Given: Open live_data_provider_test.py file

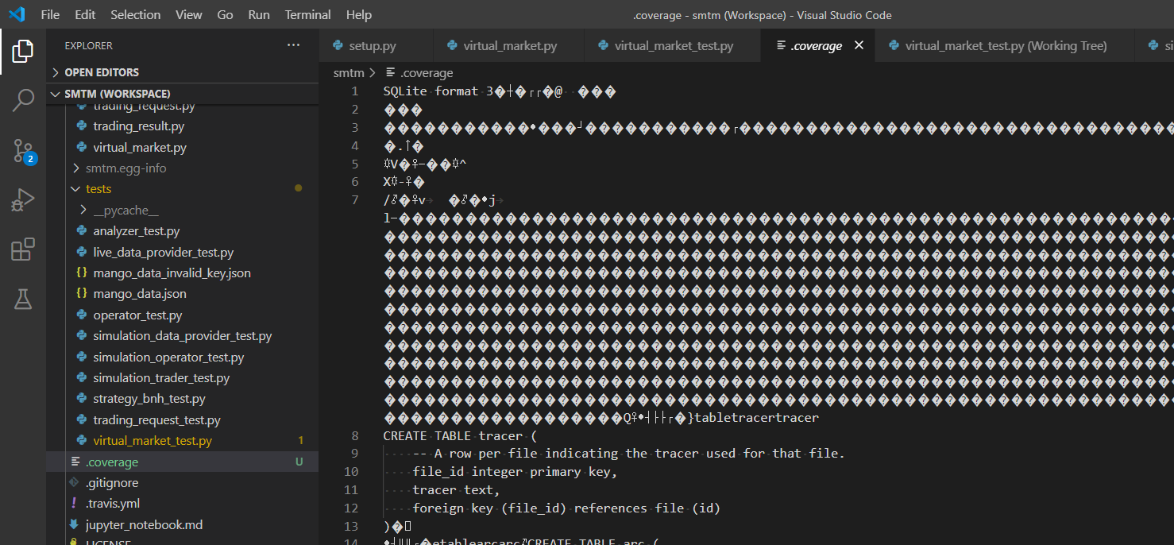Looking at the screenshot, I should click(x=183, y=252).
